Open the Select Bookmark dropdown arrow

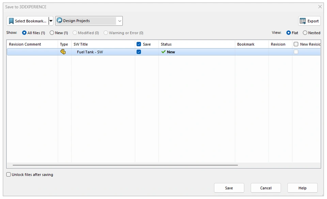click(x=51, y=21)
